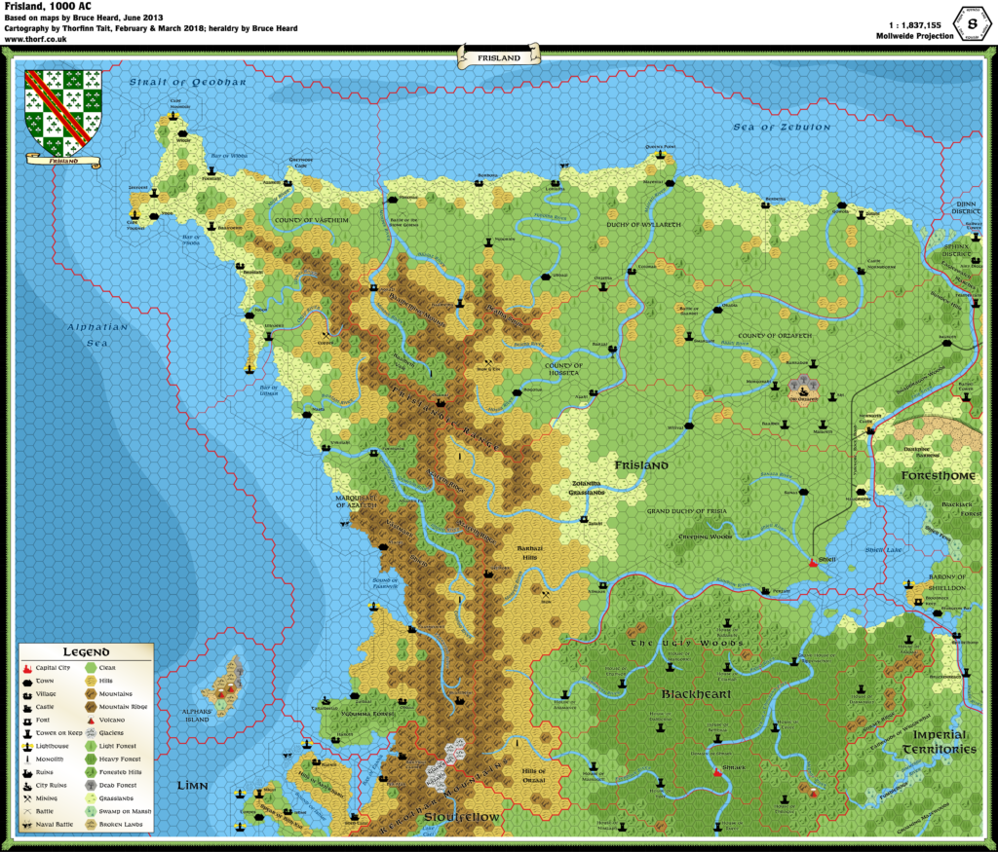The height and width of the screenshot is (852, 998).
Task: Select the Monolith symbol in the legend
Action: pyautogui.click(x=26, y=759)
